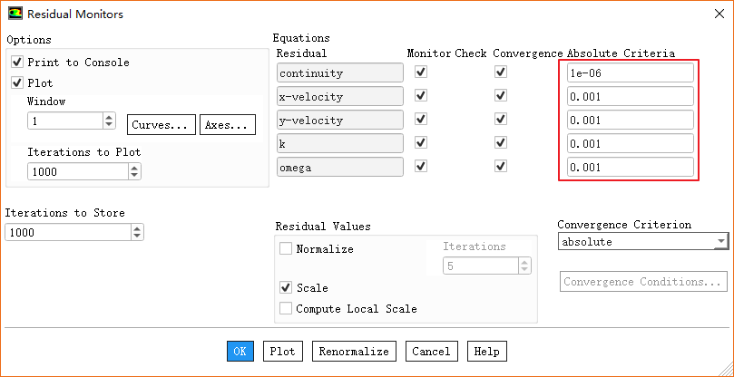Disable the Scale checkbox
Screen dimensions: 734x377
287,288
